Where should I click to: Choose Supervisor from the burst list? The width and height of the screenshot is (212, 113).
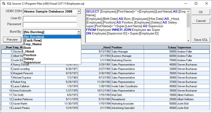[x=52, y=62]
